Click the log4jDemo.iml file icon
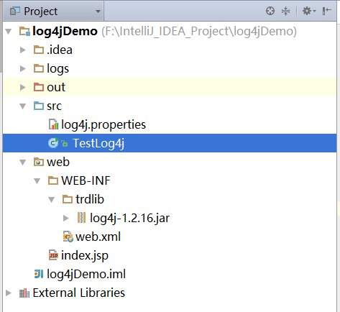Image resolution: width=340 pixels, height=312 pixels. (x=39, y=274)
